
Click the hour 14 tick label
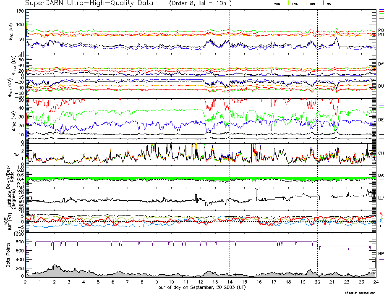pos(230,282)
